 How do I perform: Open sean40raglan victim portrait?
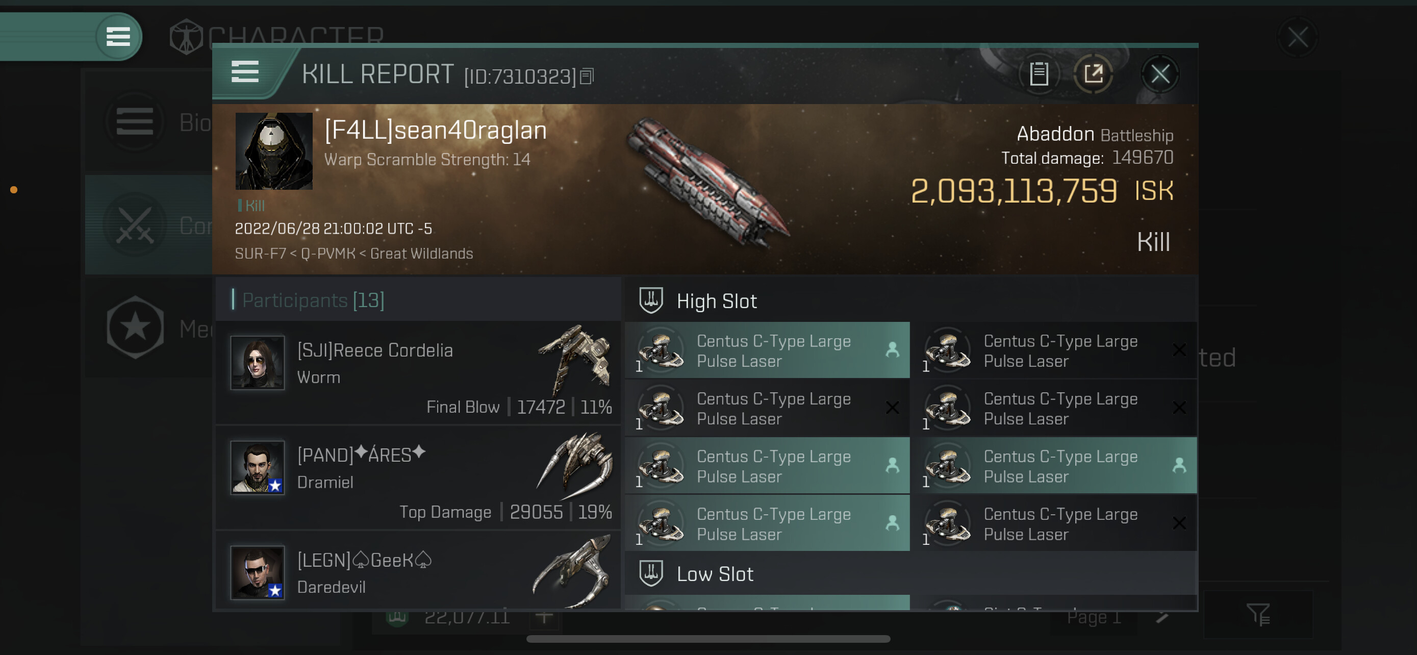click(274, 151)
